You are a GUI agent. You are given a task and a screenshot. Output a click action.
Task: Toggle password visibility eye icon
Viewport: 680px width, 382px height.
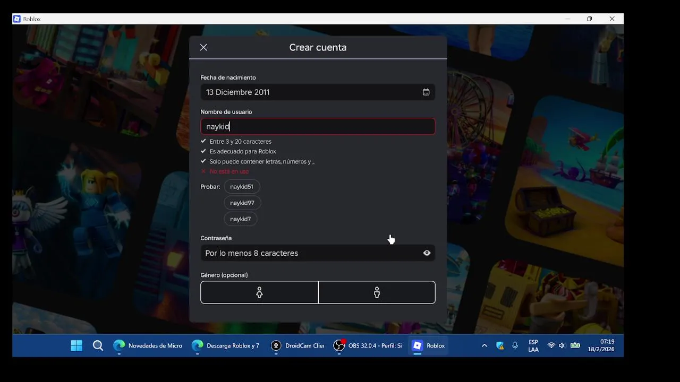pos(427,253)
